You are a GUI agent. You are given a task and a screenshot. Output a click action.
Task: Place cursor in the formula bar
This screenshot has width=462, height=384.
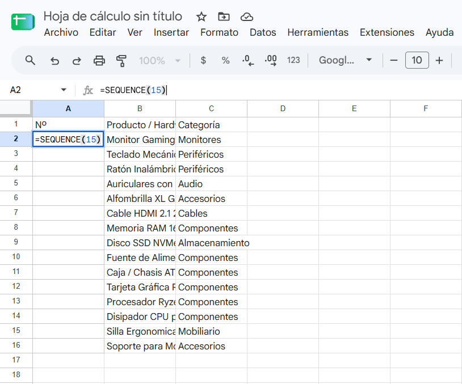280,90
